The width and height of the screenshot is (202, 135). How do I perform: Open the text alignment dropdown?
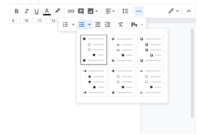pos(110,11)
